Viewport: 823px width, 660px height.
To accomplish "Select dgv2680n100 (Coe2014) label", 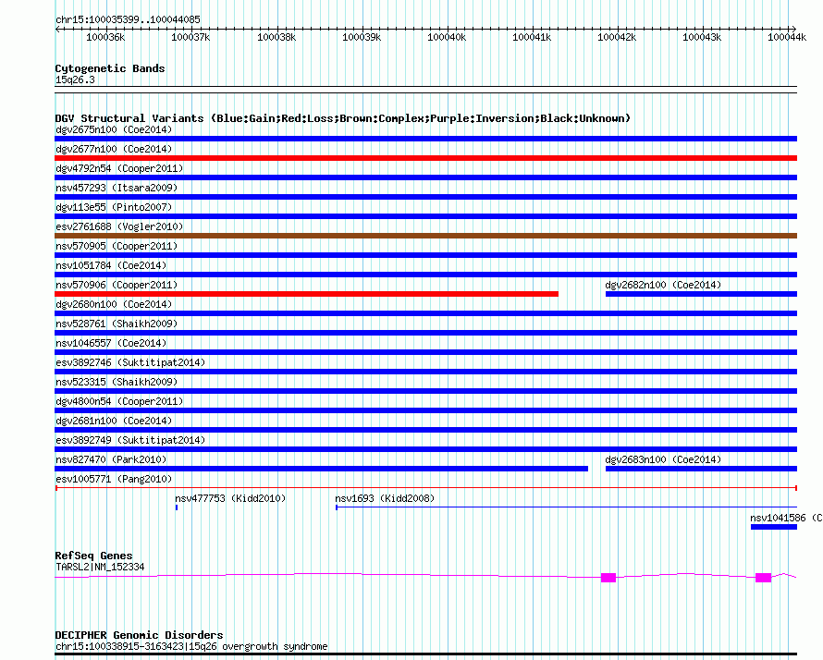I will [x=114, y=304].
